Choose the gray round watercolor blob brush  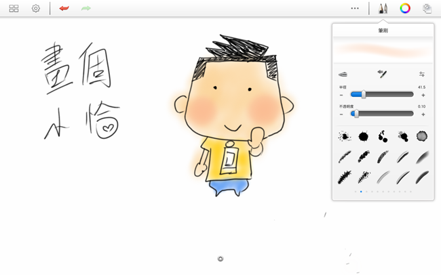coord(422,136)
